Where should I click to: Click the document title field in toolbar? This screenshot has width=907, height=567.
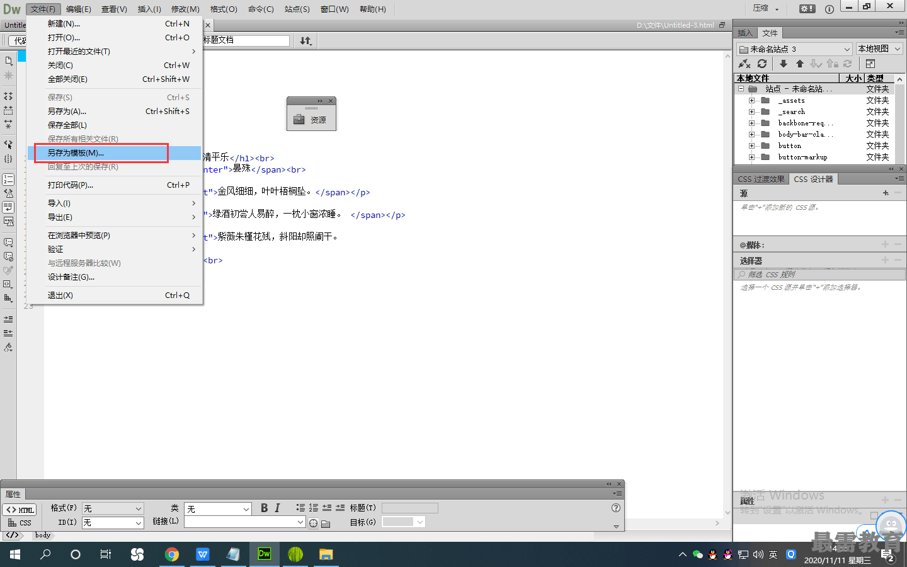(246, 40)
